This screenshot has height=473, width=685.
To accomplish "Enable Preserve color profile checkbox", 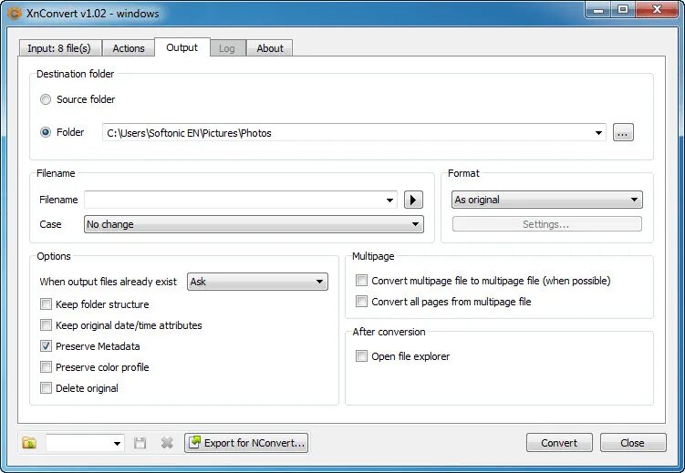I will click(46, 367).
